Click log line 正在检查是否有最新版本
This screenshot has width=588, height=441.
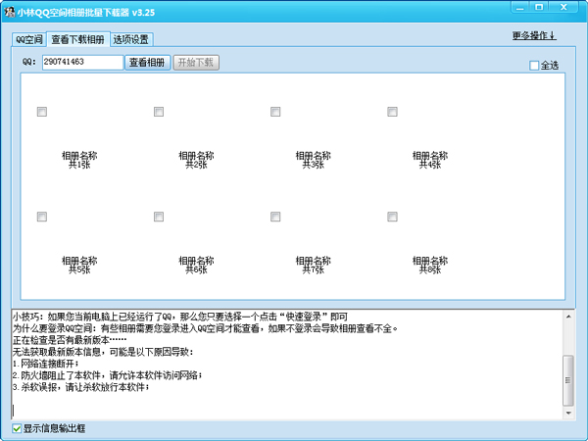click(x=70, y=340)
